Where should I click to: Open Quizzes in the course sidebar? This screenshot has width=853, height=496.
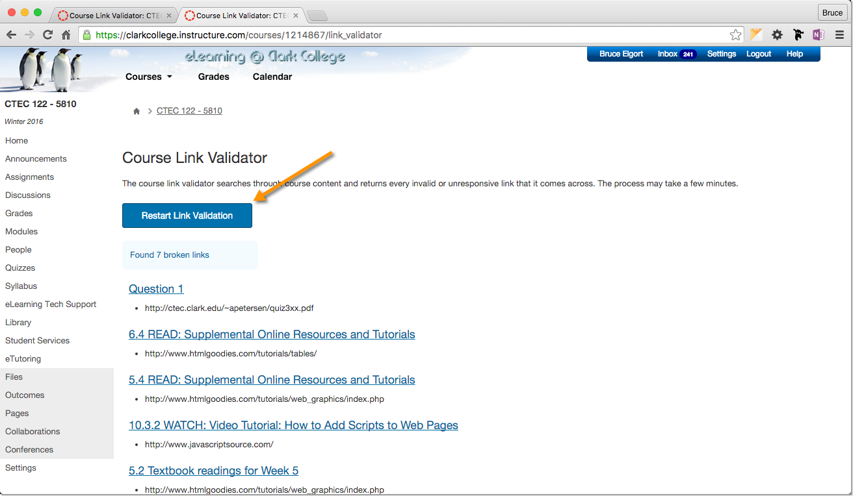pyautogui.click(x=20, y=267)
